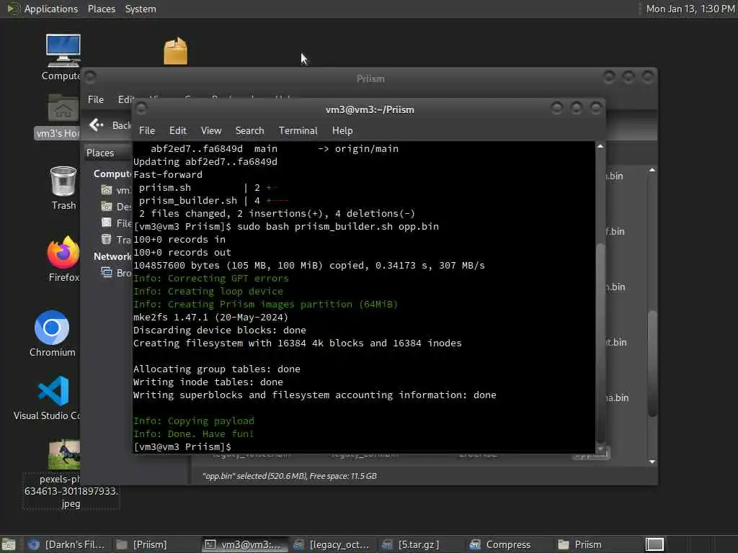This screenshot has width=738, height=553.
Task: Switch to Priism taskbar window
Action: [x=580, y=544]
